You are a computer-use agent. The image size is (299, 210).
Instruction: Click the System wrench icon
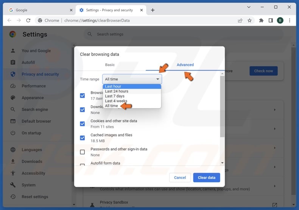pyautogui.click(x=13, y=185)
